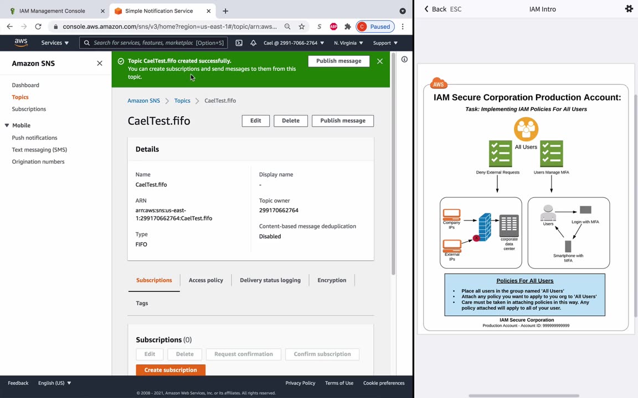Reload the page in browser
Screen dimensions: 638x398
click(x=38, y=27)
